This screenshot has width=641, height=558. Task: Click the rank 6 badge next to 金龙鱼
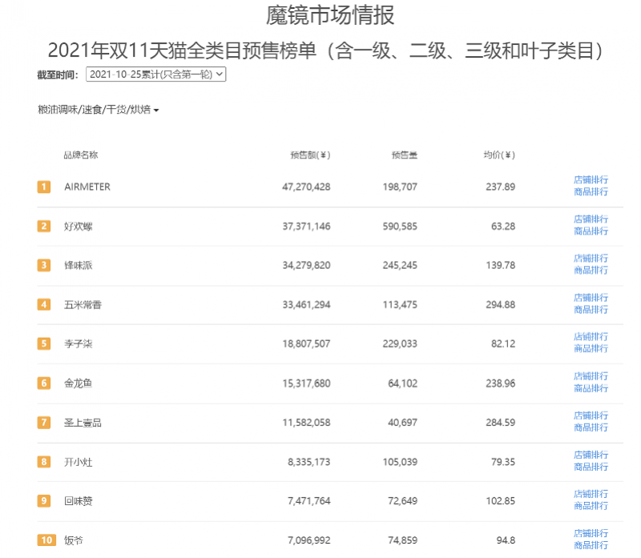click(43, 383)
